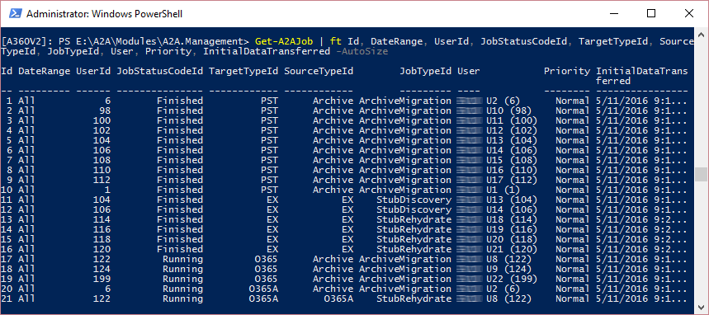Click scrollbar track above the thumb
Viewport: 709px width, 315px height.
pos(701,101)
